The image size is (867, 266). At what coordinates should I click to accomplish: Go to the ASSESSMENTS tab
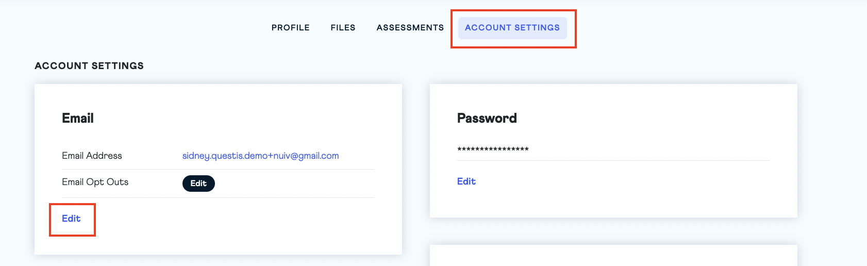tap(410, 28)
